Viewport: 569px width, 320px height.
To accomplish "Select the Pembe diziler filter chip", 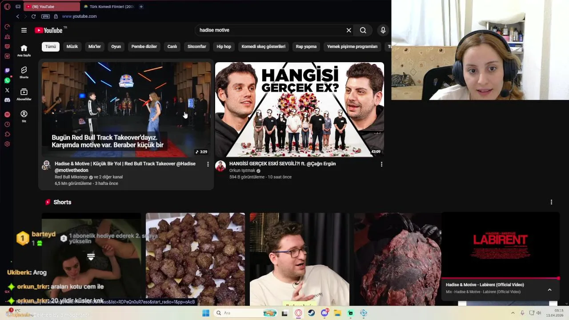I will (144, 47).
